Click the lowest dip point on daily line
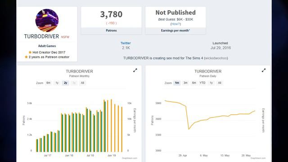Viewport: 288px width, 162px height. click(189, 129)
